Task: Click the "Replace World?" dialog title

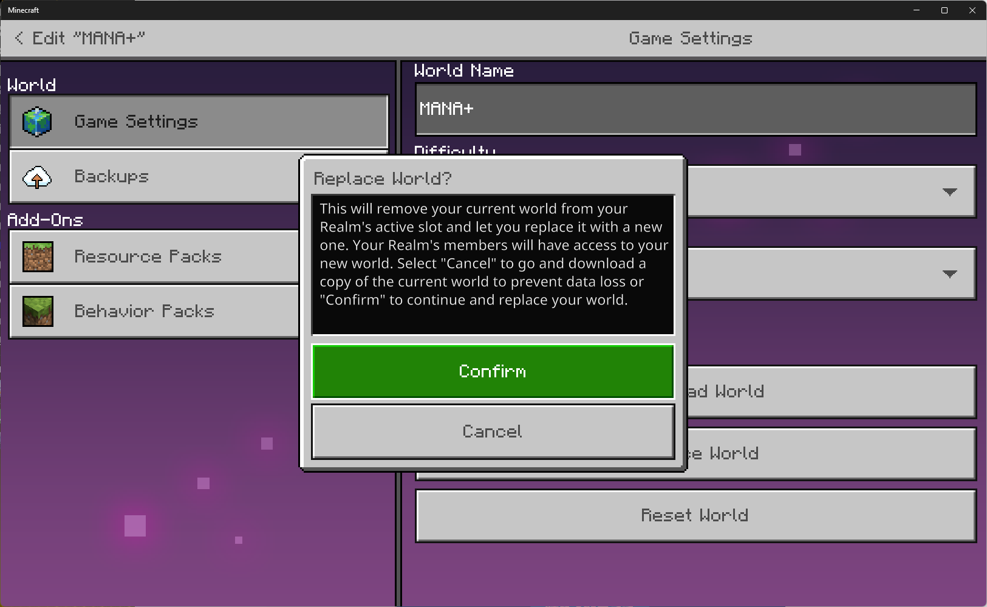Action: coord(383,179)
